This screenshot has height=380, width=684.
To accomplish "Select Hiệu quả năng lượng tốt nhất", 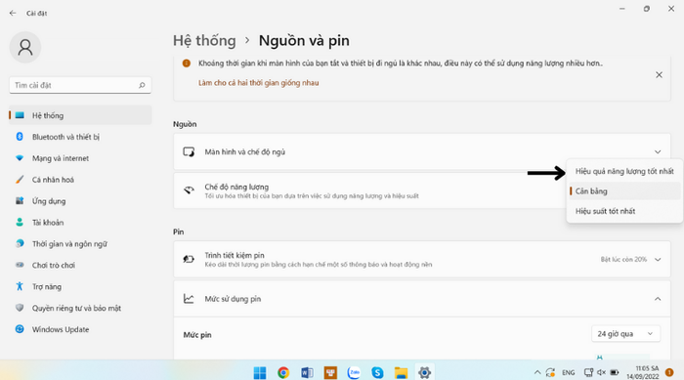I will point(624,172).
